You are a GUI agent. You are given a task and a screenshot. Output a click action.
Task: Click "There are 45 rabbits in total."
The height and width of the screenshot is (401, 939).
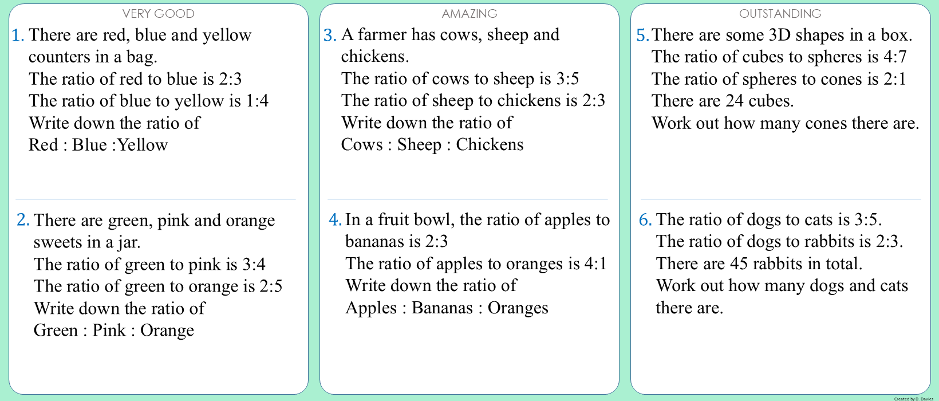[x=759, y=264]
